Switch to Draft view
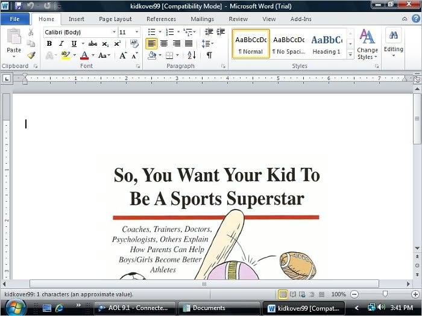This screenshot has height=316, width=422. tap(321, 294)
